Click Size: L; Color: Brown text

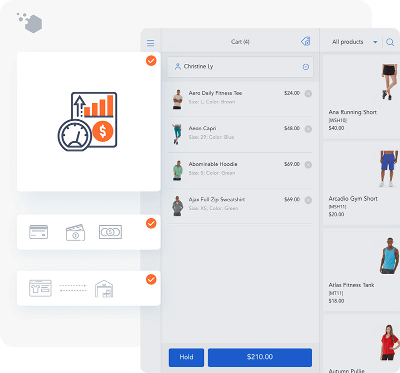211,102
